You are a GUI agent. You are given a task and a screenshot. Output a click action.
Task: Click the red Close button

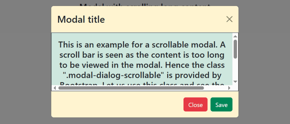(x=195, y=104)
